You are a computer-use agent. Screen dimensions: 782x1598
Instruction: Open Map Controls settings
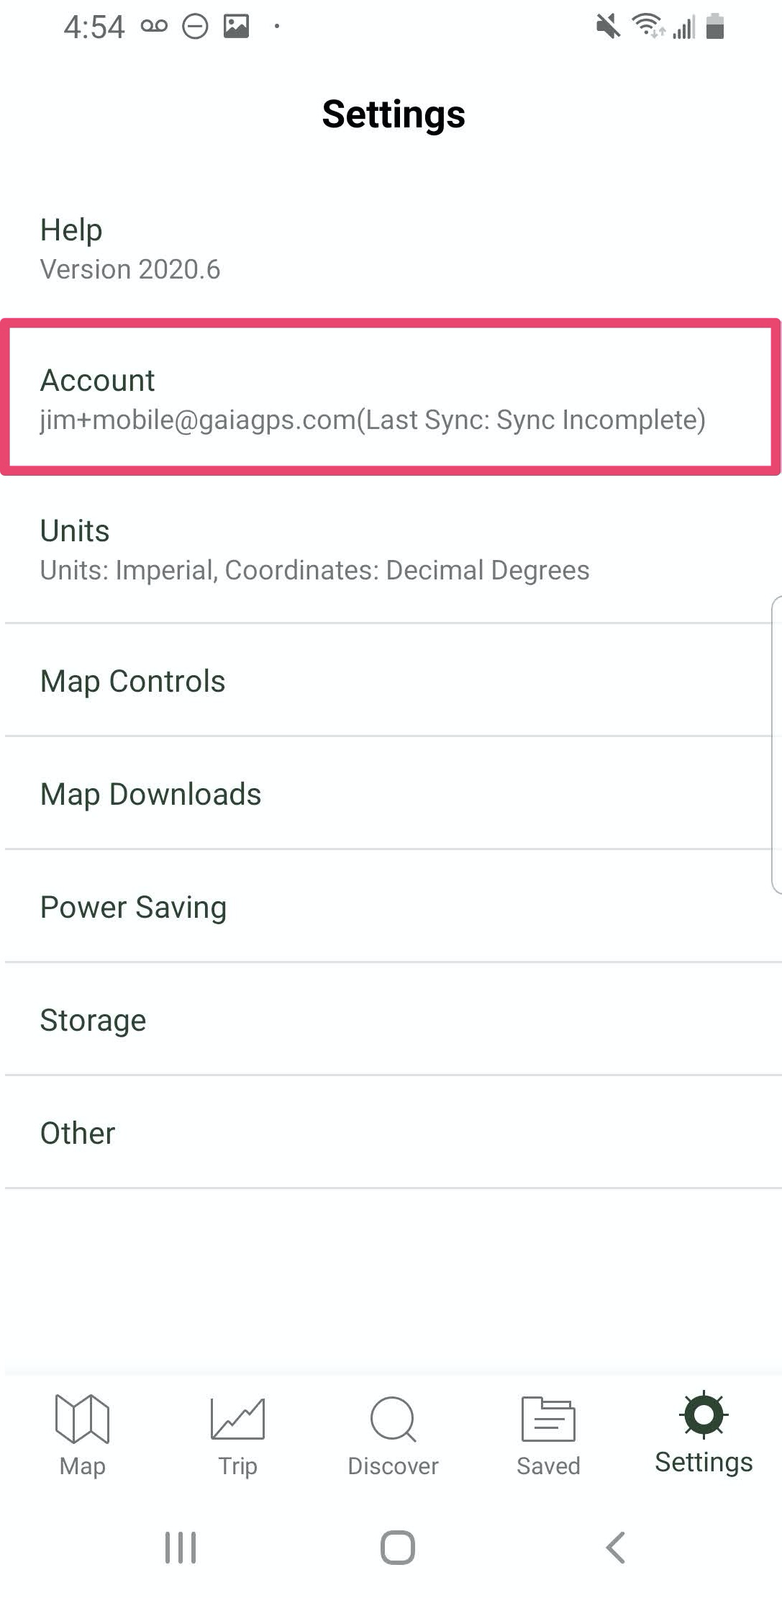pos(391,681)
